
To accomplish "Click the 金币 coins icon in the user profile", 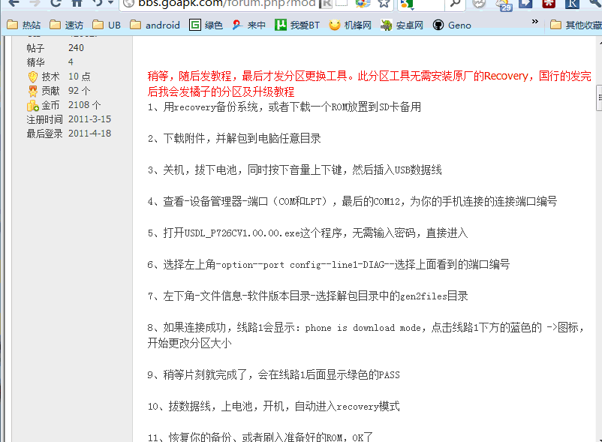I will (x=33, y=106).
